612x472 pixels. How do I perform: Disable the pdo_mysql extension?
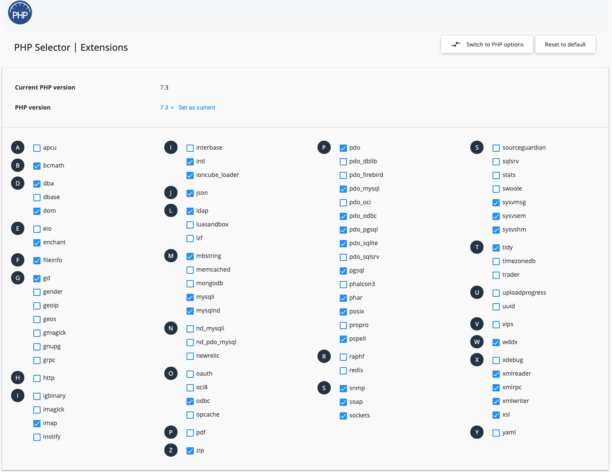tap(344, 189)
